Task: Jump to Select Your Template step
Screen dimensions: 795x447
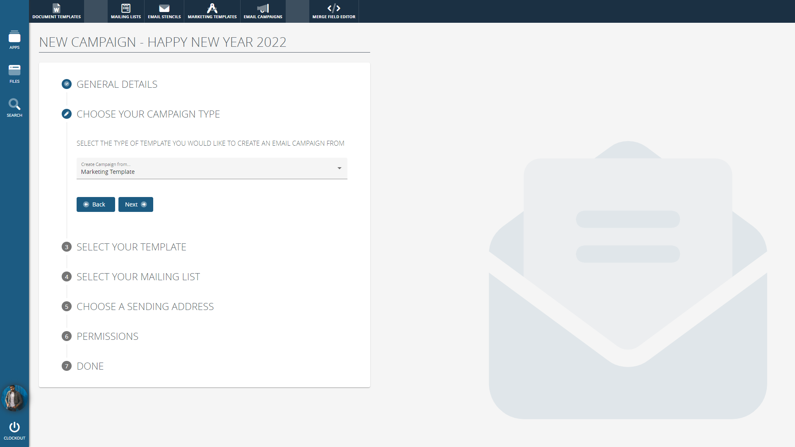Action: [131, 247]
